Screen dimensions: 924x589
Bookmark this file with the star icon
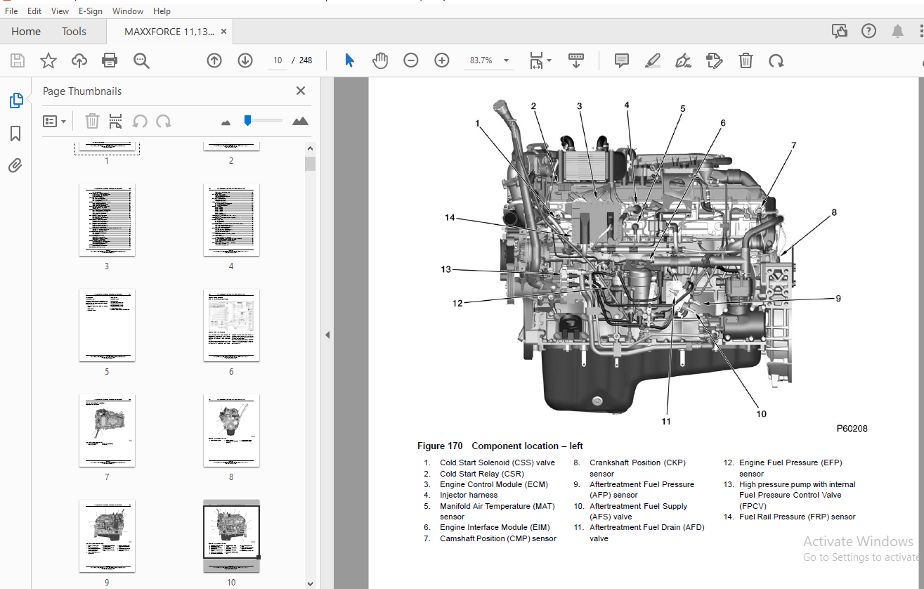coord(48,60)
